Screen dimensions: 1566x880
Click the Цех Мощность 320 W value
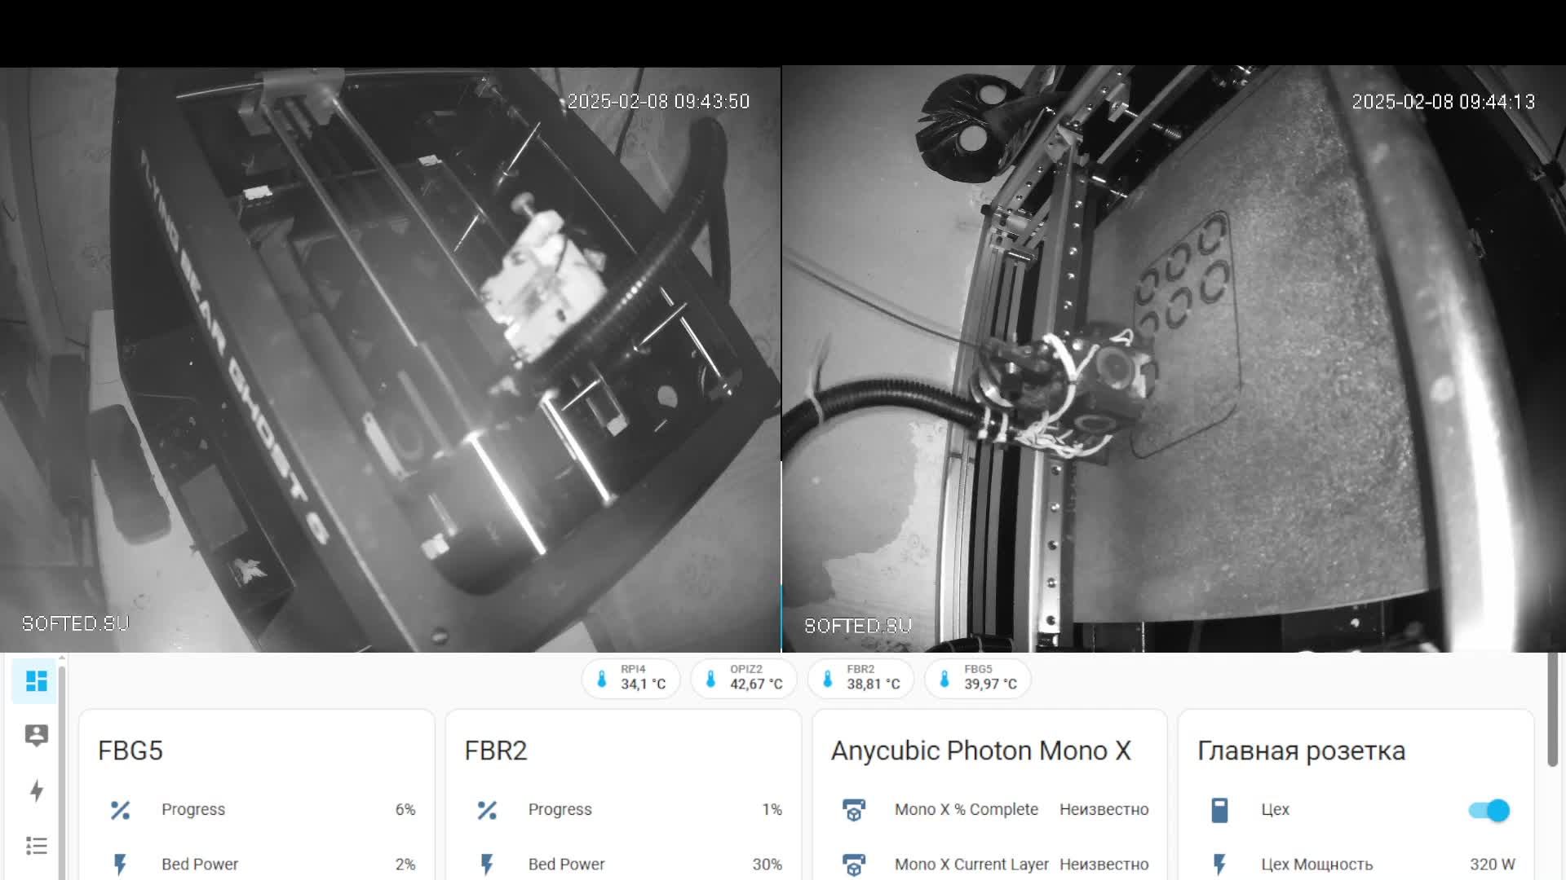click(x=1493, y=865)
